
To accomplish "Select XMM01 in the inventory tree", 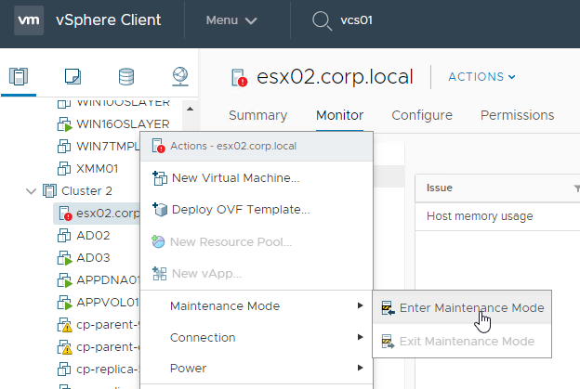I will click(x=97, y=169).
